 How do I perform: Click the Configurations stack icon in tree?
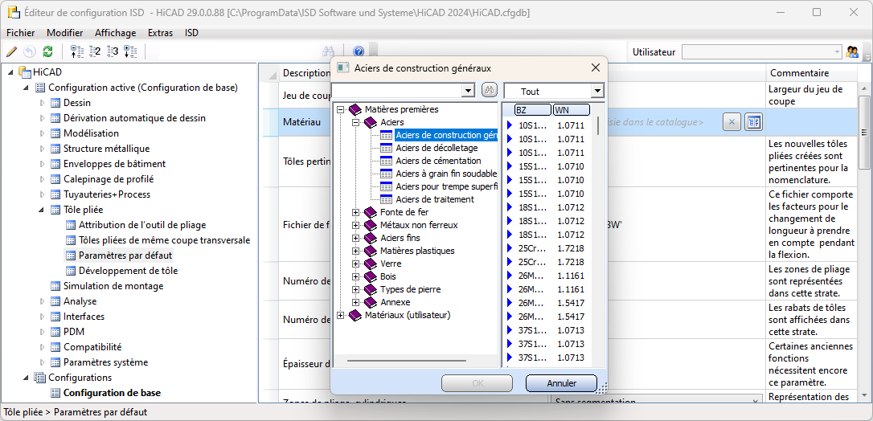click(x=40, y=377)
